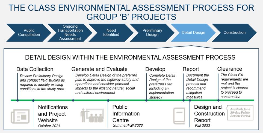Select the Preliminary Design arrow step
263x133 pixels.
point(152,33)
